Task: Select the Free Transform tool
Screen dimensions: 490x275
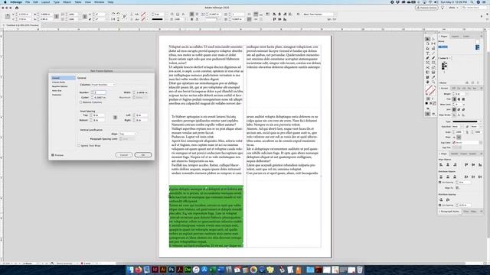Action: [433, 68]
